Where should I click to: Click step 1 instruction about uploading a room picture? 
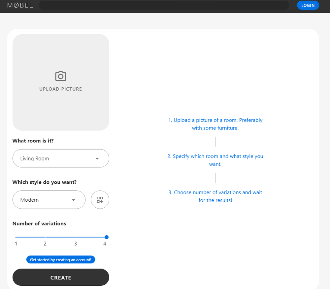coord(215,124)
